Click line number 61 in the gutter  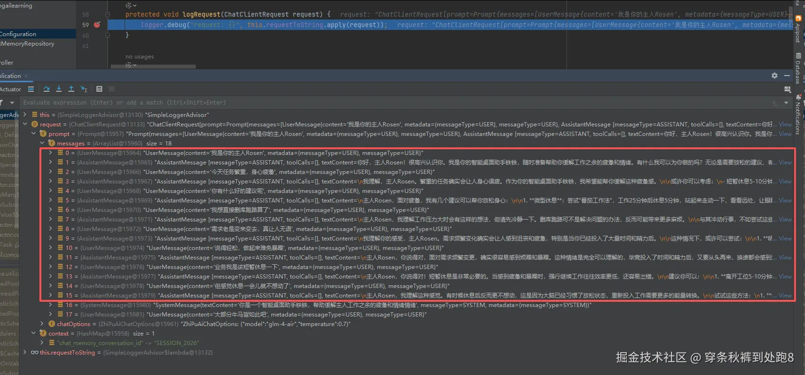[x=86, y=46]
